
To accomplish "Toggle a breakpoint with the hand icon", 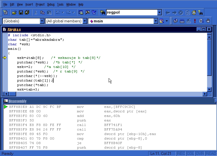I will pos(208,21).
